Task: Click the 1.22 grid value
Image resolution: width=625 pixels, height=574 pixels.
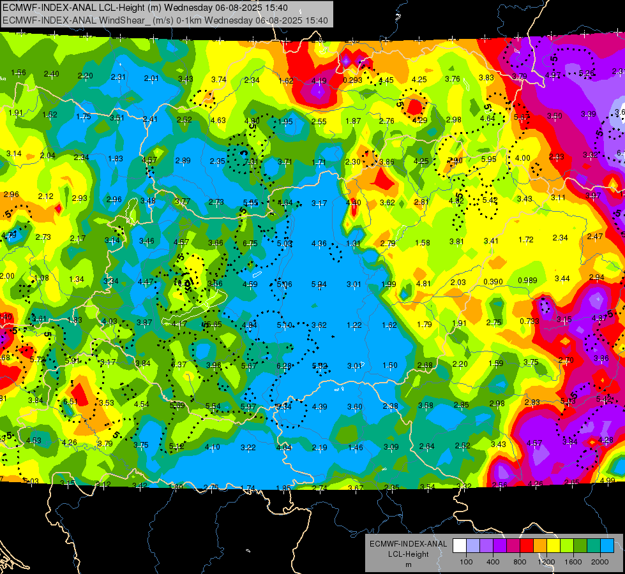Action: click(x=354, y=325)
